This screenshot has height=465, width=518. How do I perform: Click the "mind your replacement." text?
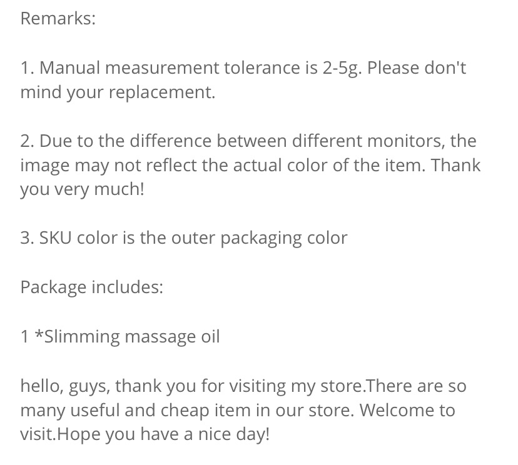click(118, 92)
